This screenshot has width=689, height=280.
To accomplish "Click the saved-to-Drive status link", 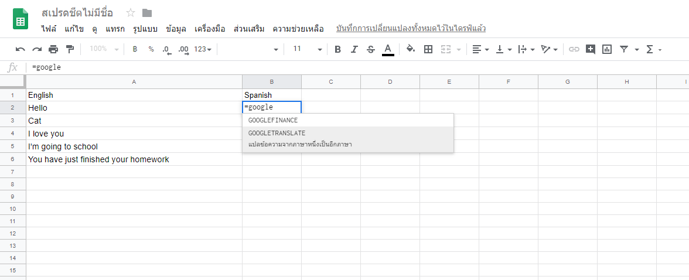I will pyautogui.click(x=411, y=29).
